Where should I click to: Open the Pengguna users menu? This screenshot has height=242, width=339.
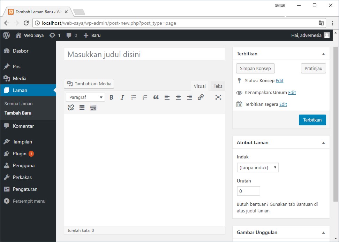[28, 166]
